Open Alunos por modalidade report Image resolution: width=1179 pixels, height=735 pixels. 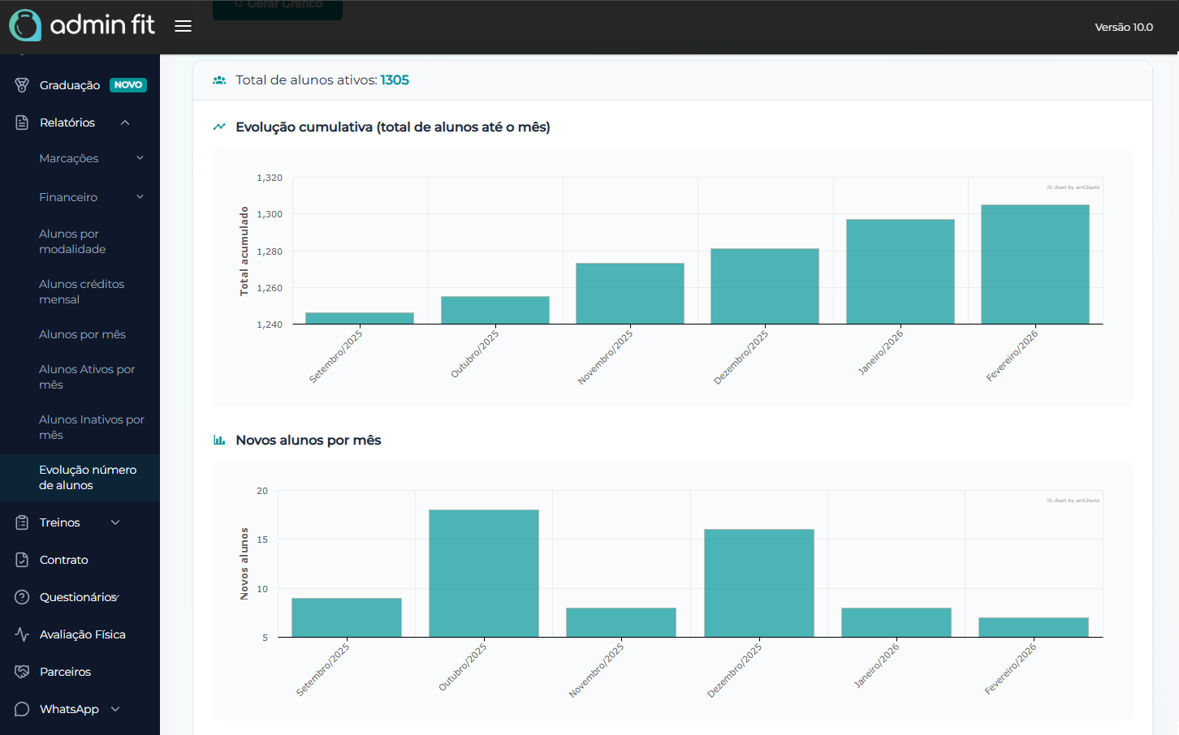[x=72, y=242]
